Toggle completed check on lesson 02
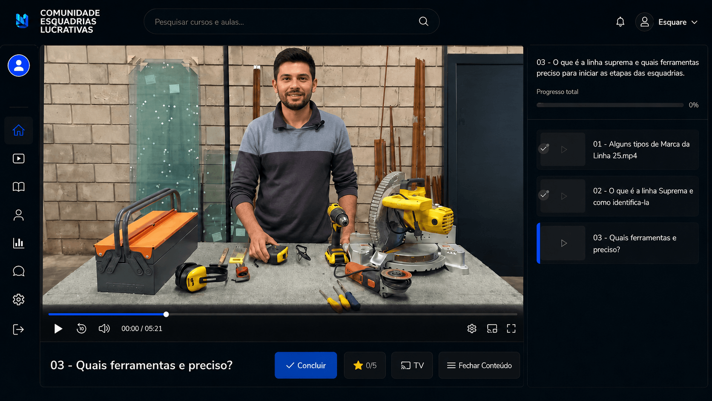The image size is (712, 401). 544,195
